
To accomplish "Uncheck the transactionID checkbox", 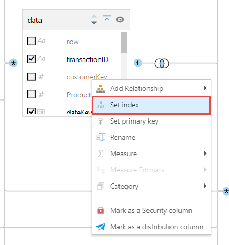I will 32,59.
